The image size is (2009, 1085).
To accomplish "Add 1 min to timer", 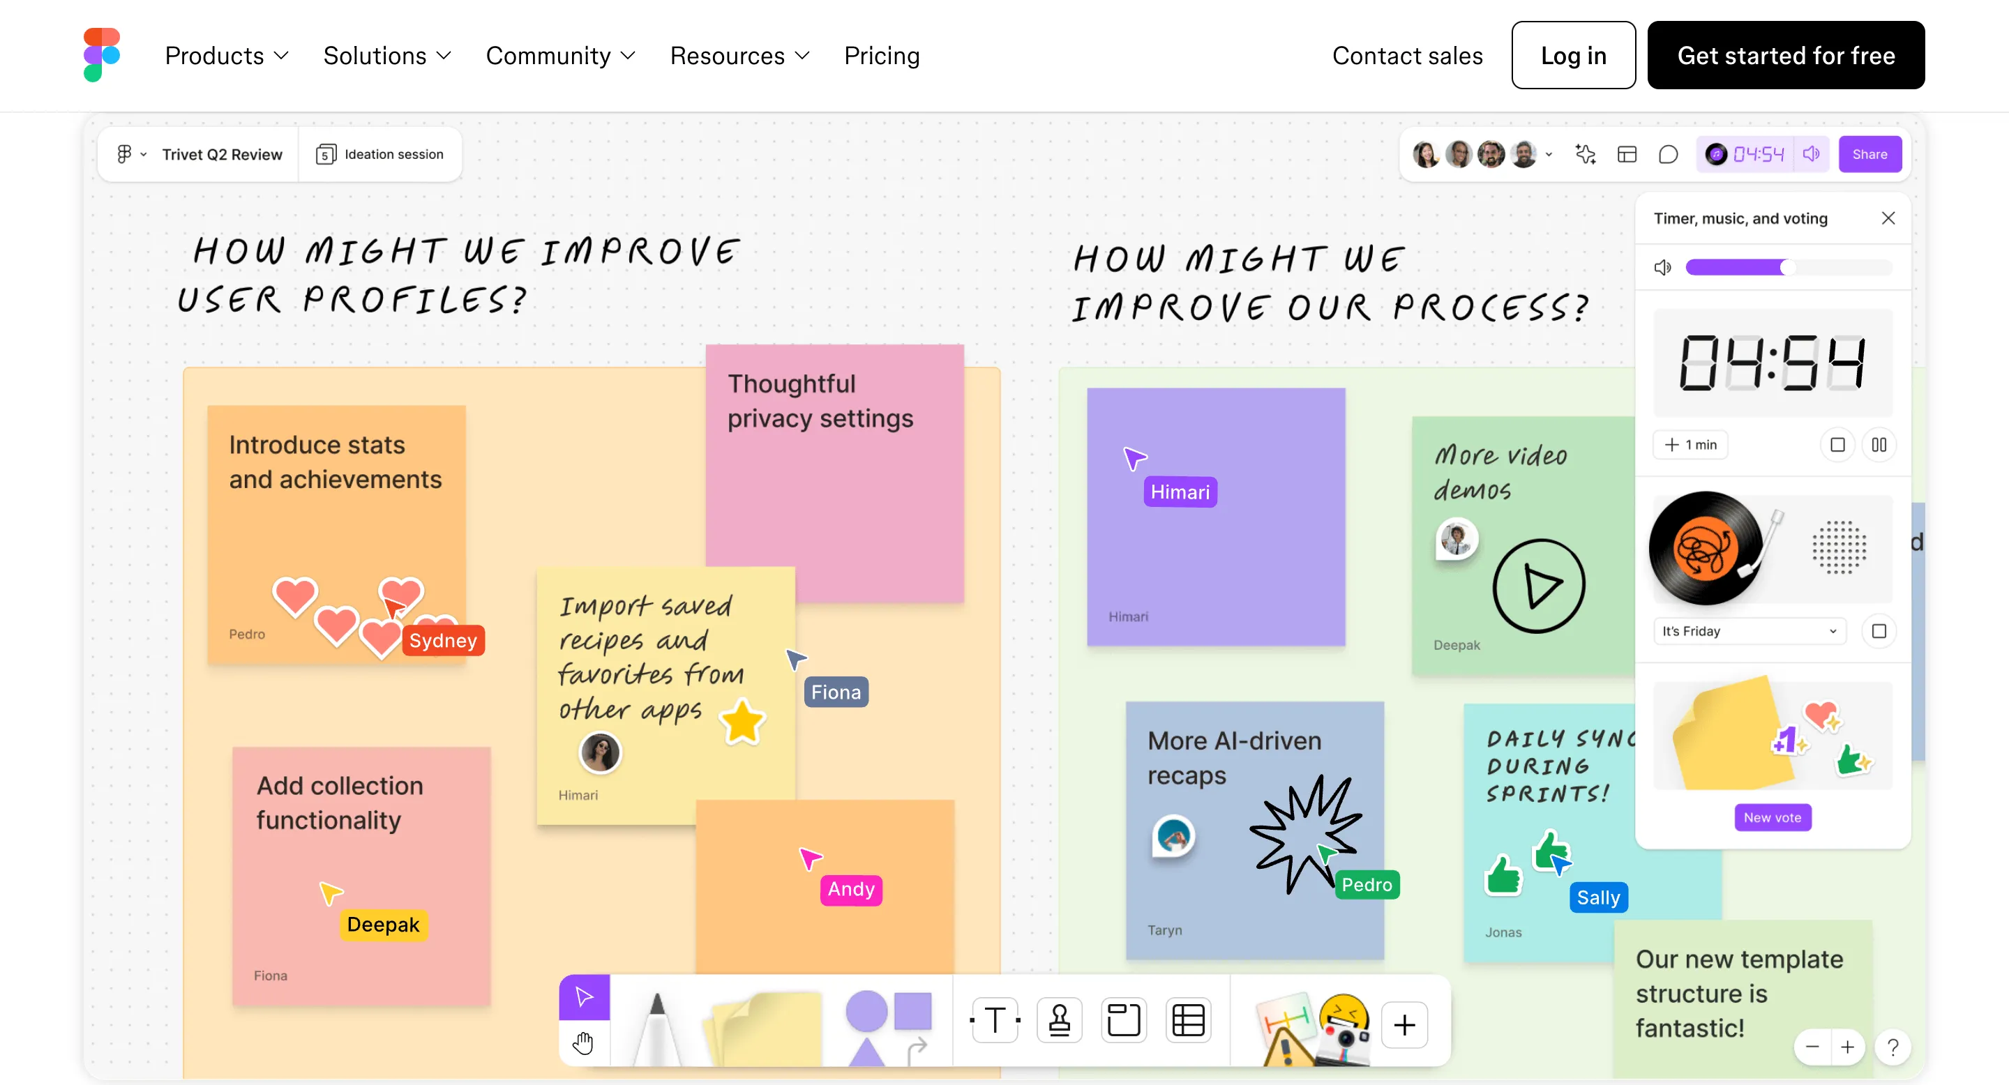I will 1691,445.
